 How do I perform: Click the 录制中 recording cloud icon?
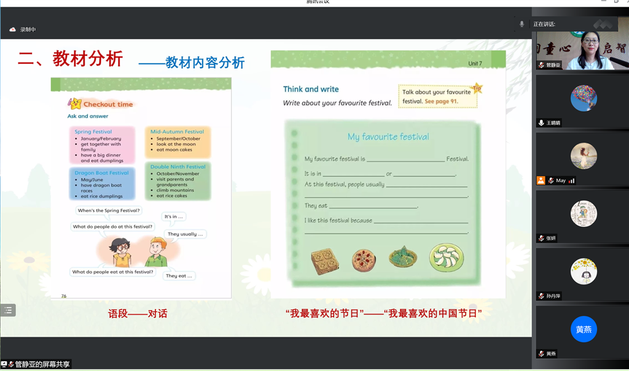12,29
